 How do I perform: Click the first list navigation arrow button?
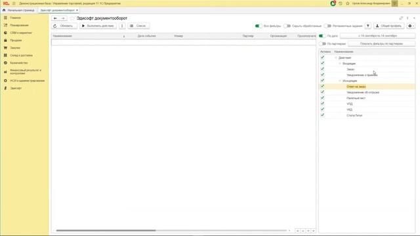(297, 231)
